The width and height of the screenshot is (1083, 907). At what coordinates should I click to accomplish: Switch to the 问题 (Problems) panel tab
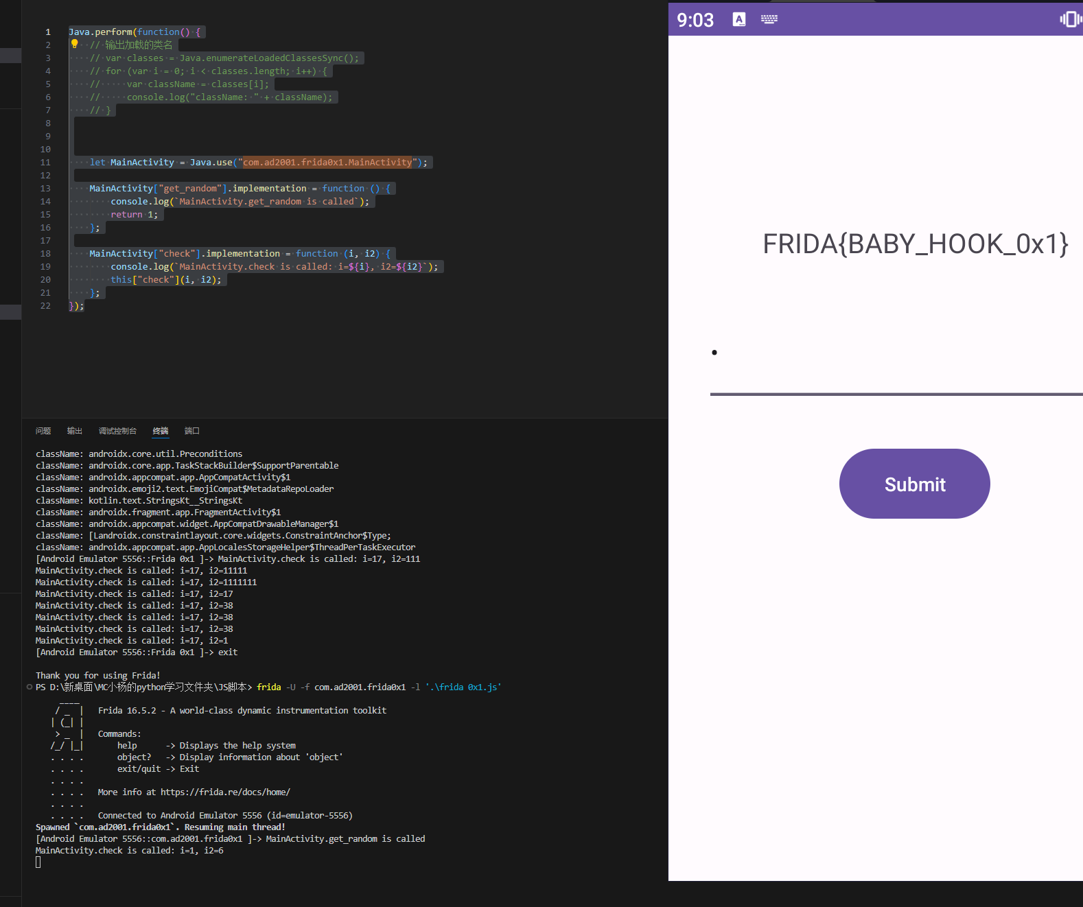coord(43,431)
